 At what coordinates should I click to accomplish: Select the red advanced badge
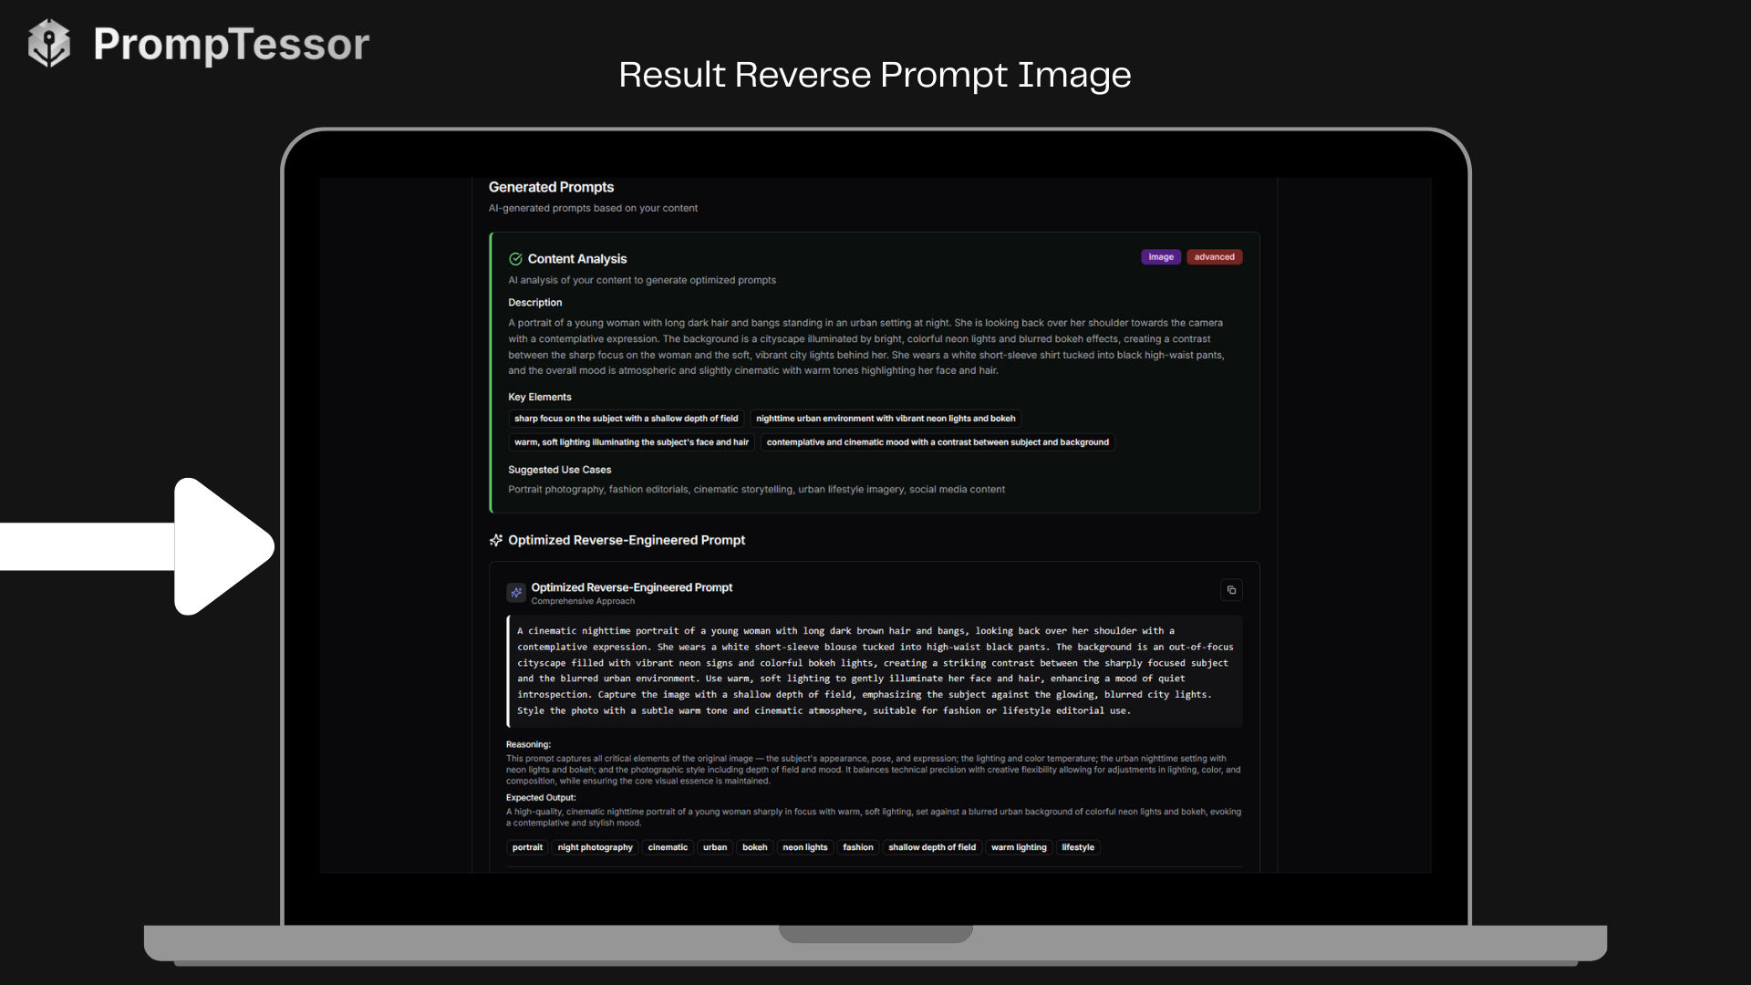pyautogui.click(x=1214, y=256)
